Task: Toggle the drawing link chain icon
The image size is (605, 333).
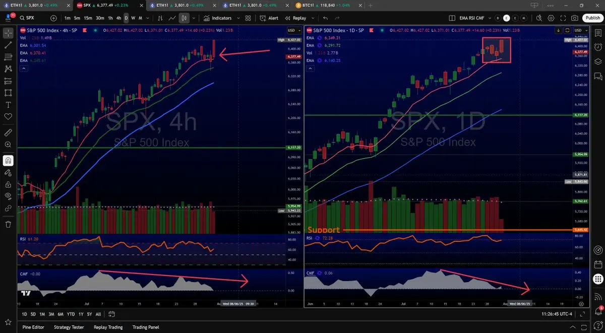Action: (8, 208)
